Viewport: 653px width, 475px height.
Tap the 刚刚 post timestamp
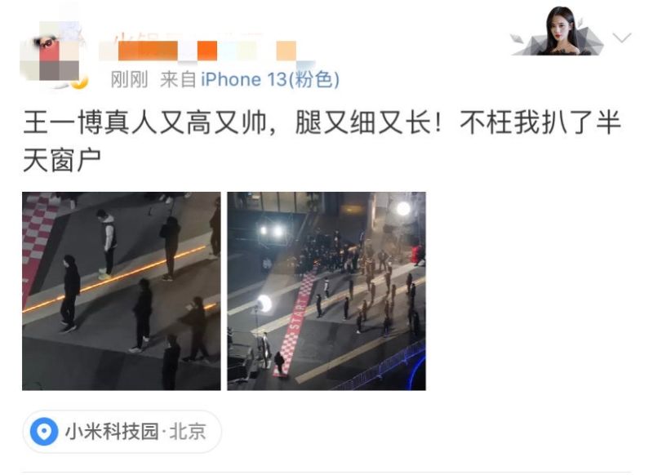[x=129, y=79]
